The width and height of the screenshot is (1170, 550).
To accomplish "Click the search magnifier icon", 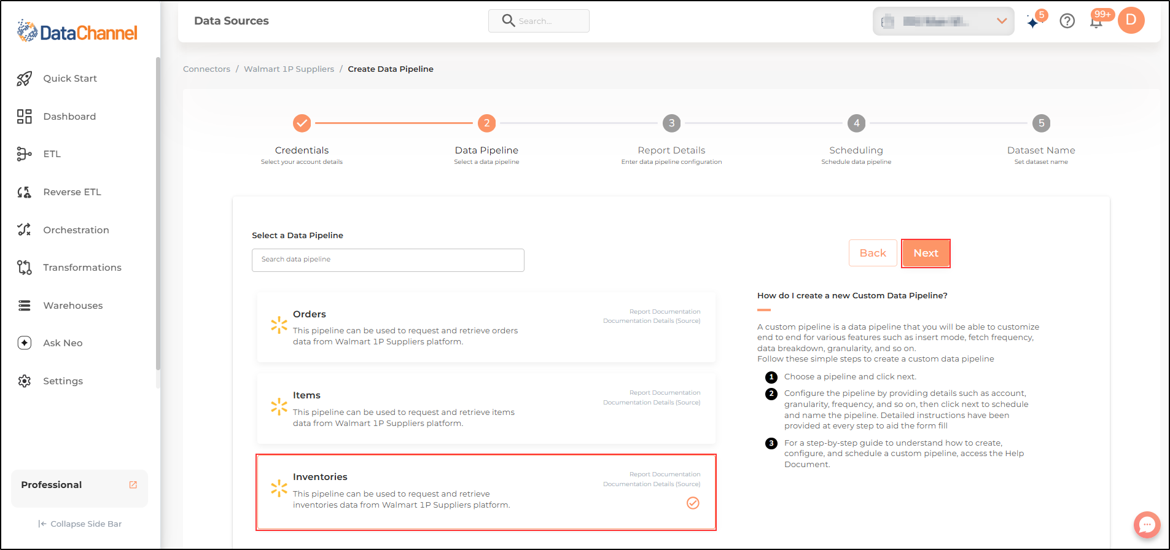I will pyautogui.click(x=508, y=21).
